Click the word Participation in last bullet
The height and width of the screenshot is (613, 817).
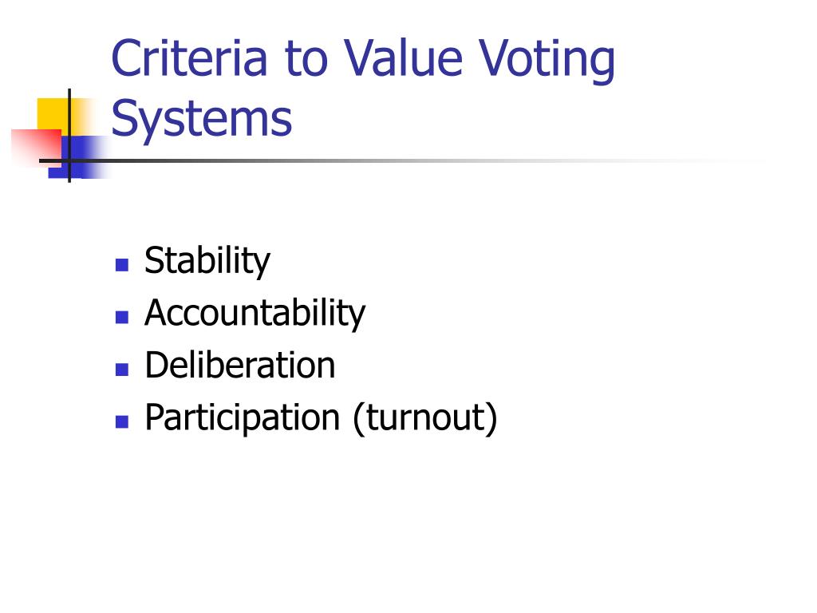(x=243, y=418)
